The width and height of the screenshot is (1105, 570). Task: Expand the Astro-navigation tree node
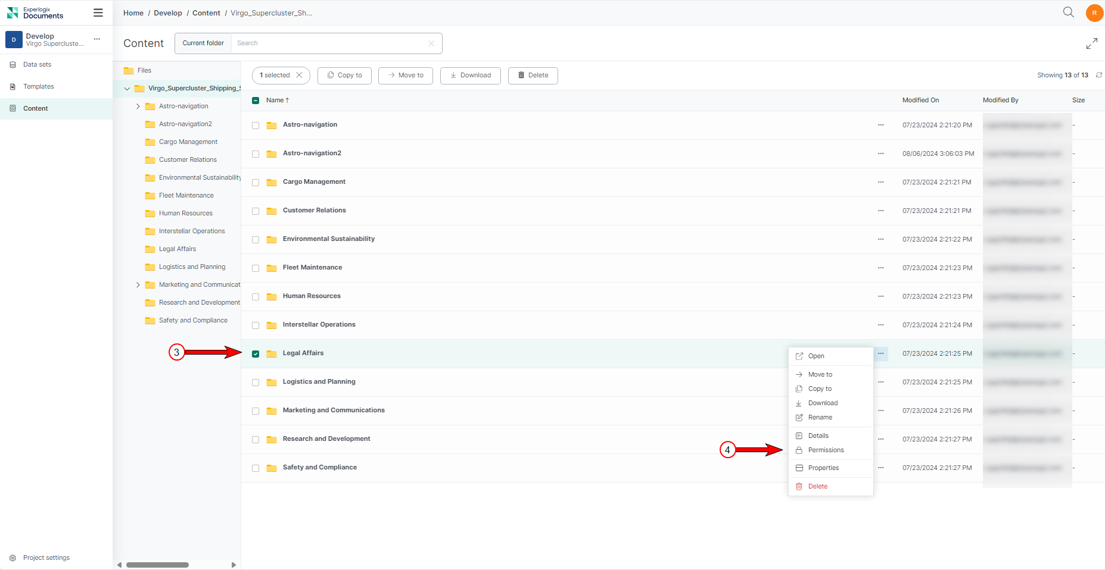click(x=138, y=107)
